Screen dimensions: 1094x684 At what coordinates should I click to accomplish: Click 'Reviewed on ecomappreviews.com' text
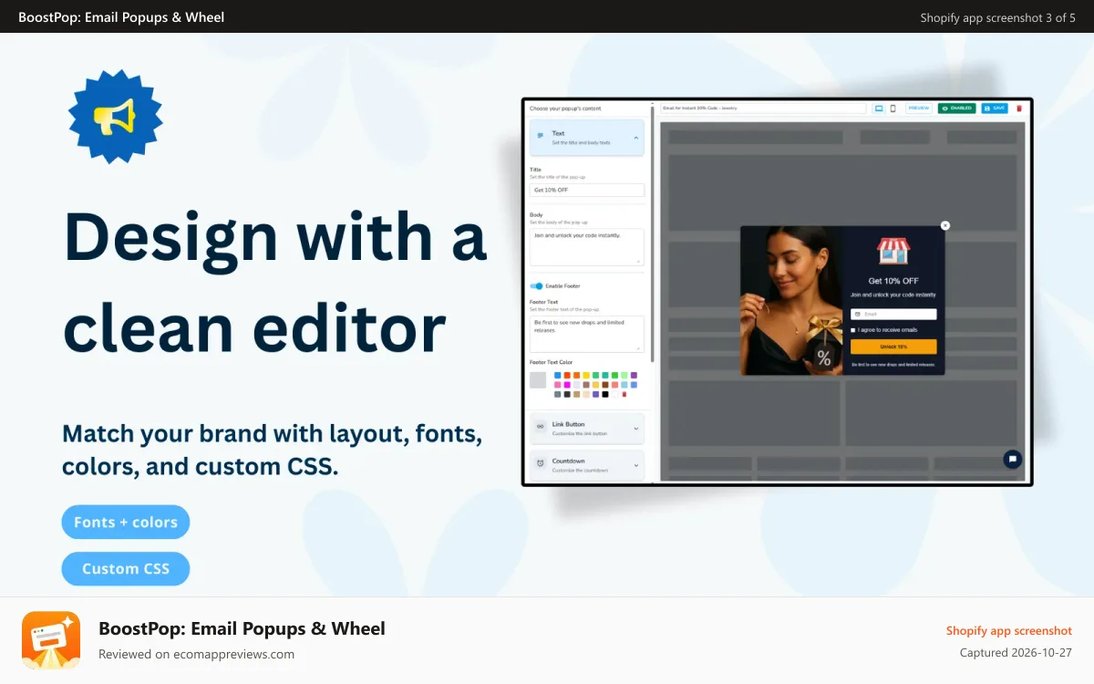coord(196,654)
